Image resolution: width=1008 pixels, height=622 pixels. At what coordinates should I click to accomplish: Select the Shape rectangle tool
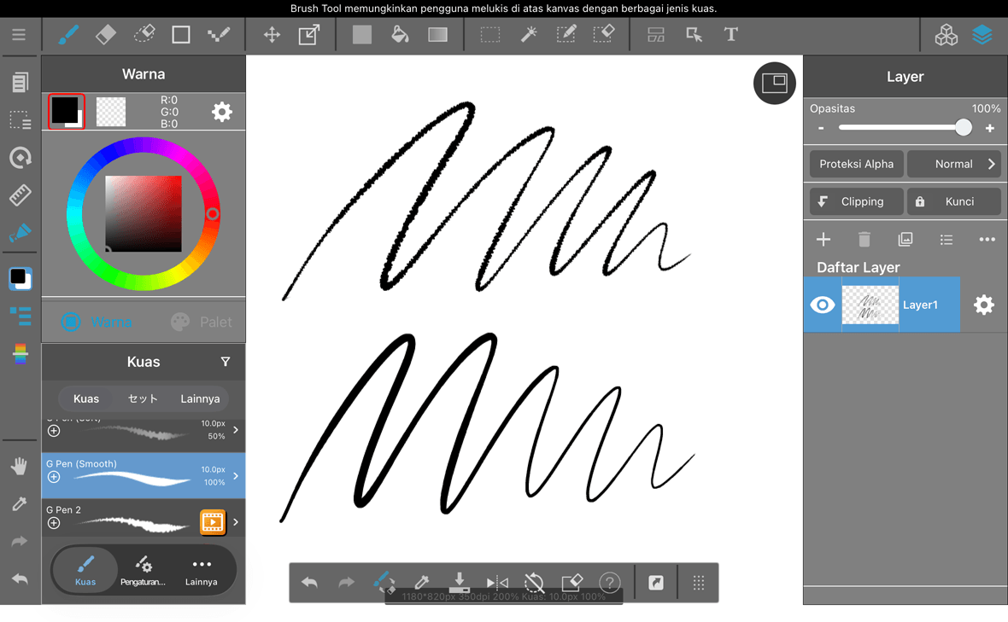(181, 35)
